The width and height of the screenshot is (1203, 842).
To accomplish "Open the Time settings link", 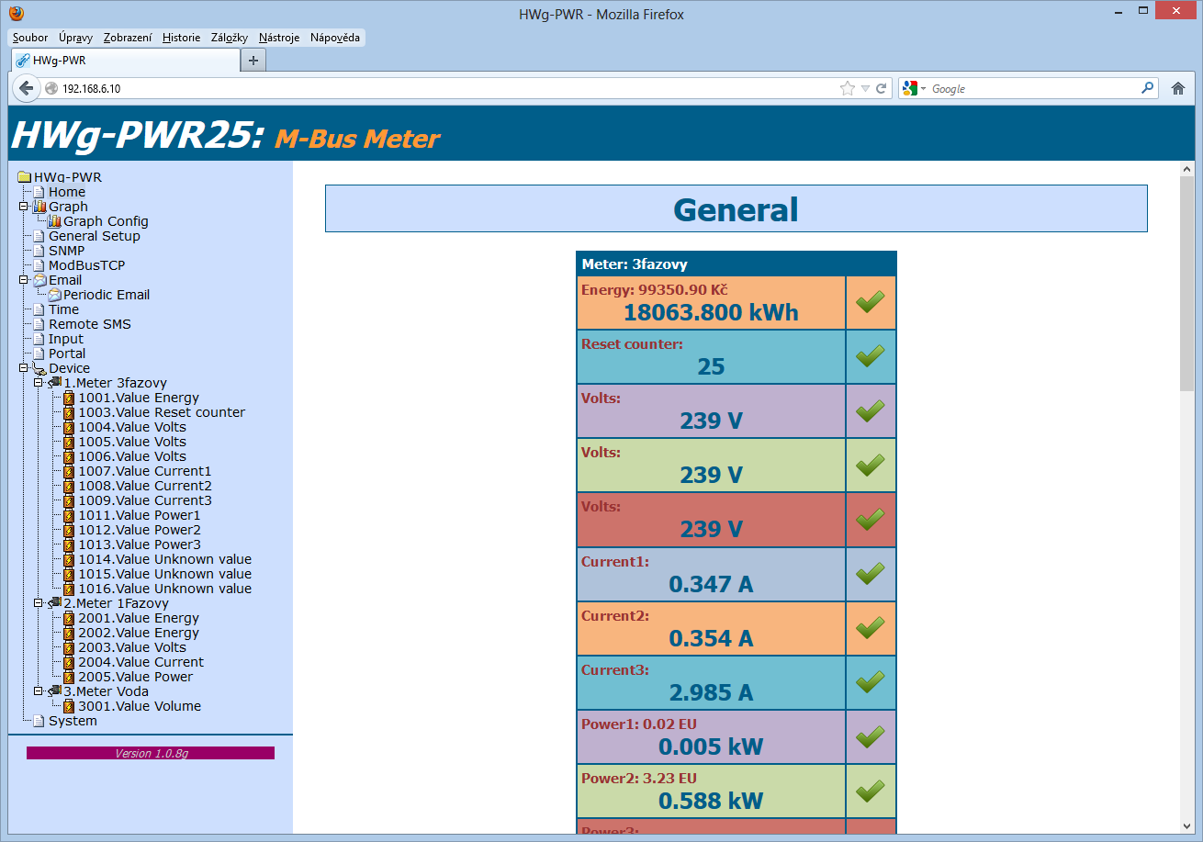I will [x=64, y=309].
